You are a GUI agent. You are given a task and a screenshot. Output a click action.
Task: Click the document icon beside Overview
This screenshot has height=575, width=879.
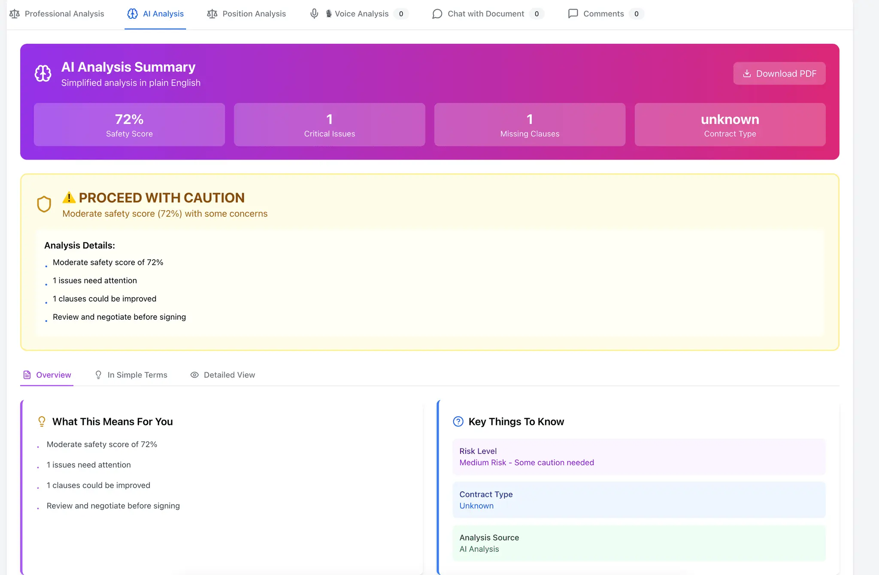point(27,375)
